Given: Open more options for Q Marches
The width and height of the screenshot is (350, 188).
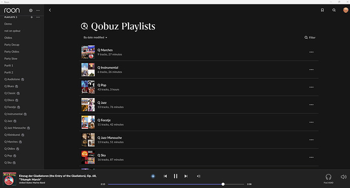Looking at the screenshot, I should point(311,52).
